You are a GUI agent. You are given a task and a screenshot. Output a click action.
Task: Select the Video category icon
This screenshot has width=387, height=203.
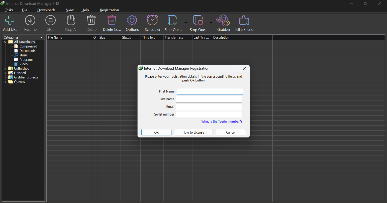pos(16,64)
